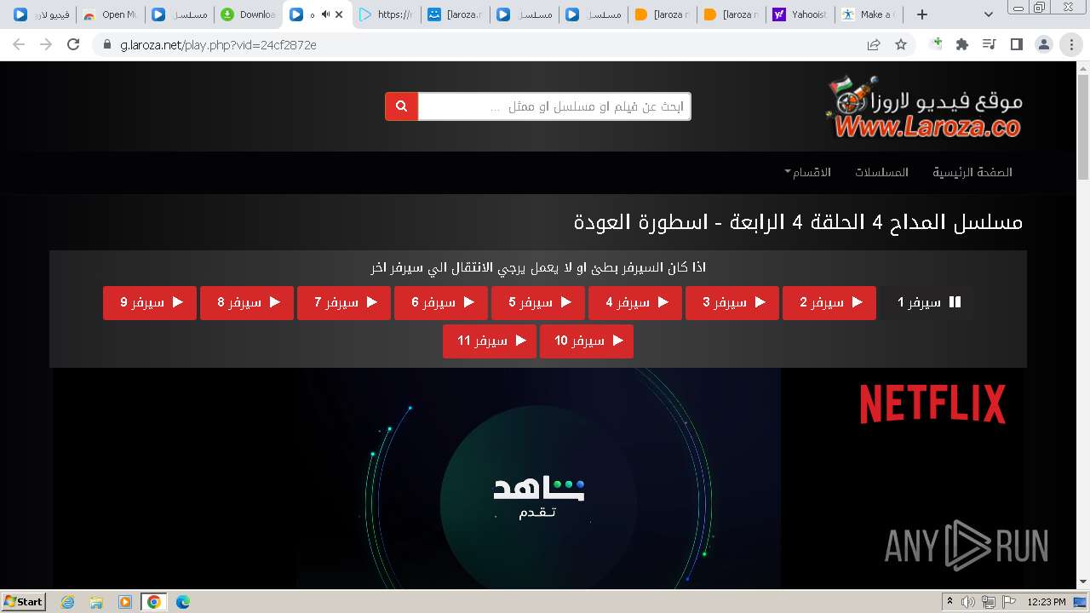Click the system clock 12:23 PM
Viewport: 1090px width, 613px height.
coord(1047,602)
